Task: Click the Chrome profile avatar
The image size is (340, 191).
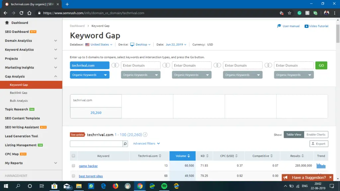Action: (x=326, y=13)
